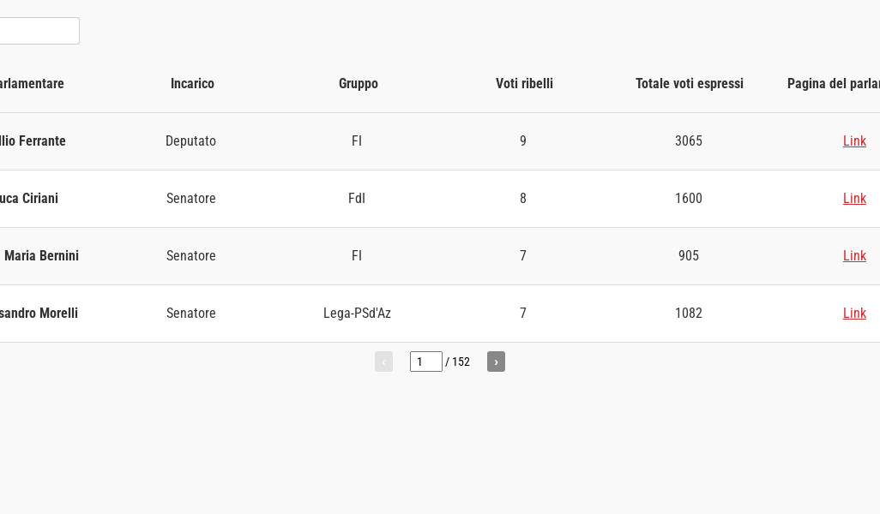This screenshot has width=880, height=514.
Task: Click the Morelli name cell
Action: (39, 314)
